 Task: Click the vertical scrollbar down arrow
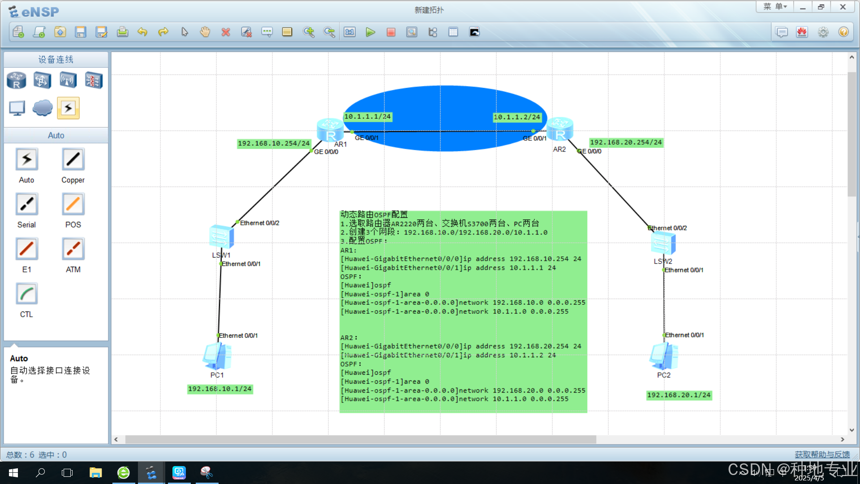(851, 430)
